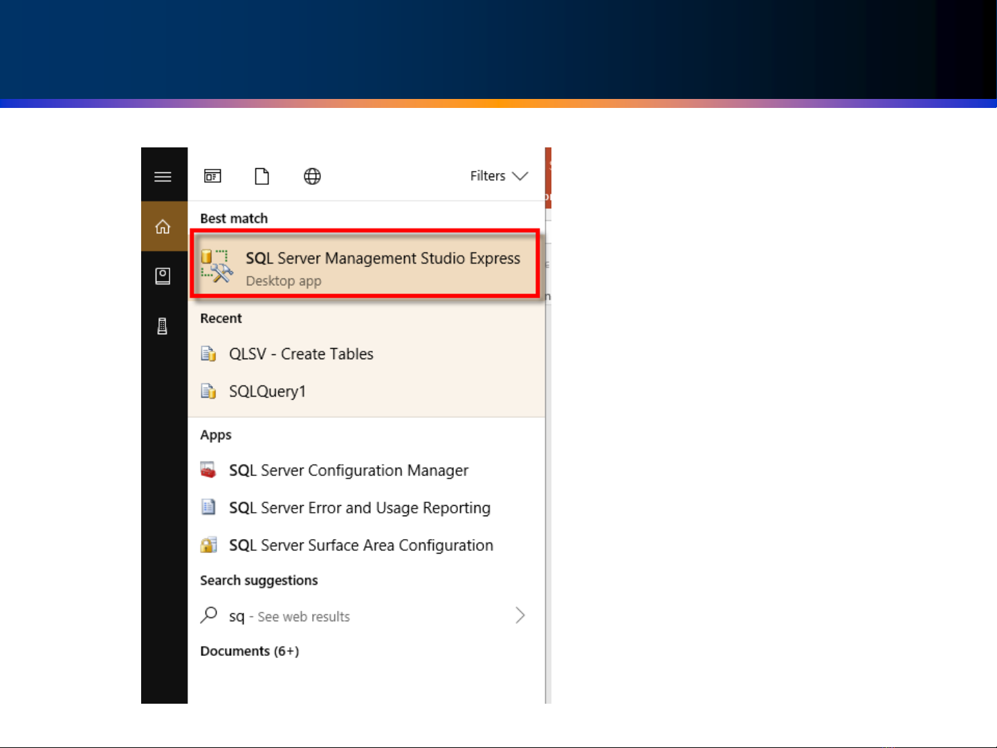Screen dimensions: 997x748
Task: Open recent file SQLQuery1
Action: click(366, 391)
